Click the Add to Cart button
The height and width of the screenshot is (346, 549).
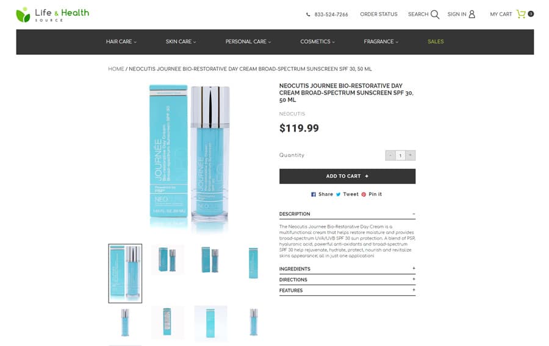click(347, 176)
